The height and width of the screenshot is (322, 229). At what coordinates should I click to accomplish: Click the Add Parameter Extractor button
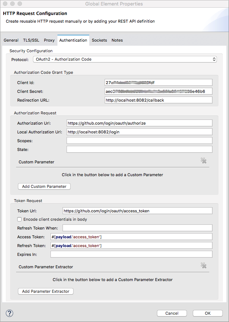click(x=45, y=291)
